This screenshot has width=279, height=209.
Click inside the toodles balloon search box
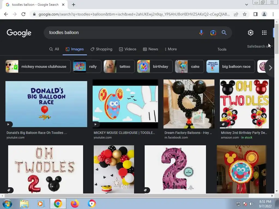pos(121,33)
